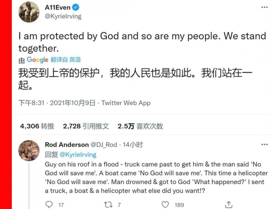
Task: Open A11Even's profile picture
Action: (x=29, y=12)
